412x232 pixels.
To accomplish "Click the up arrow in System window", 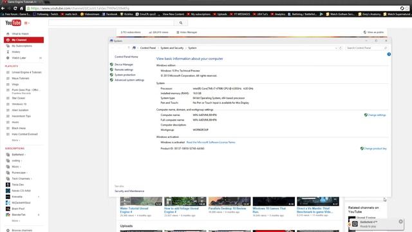I will [129, 48].
